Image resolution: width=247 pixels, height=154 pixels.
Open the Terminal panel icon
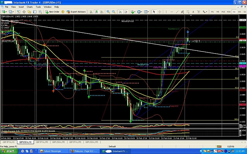pyautogui.click(x=35, y=12)
